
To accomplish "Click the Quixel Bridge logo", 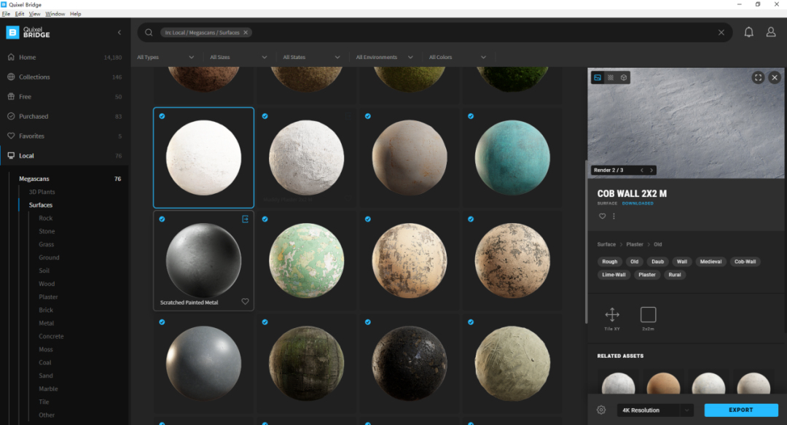I will tap(28, 33).
